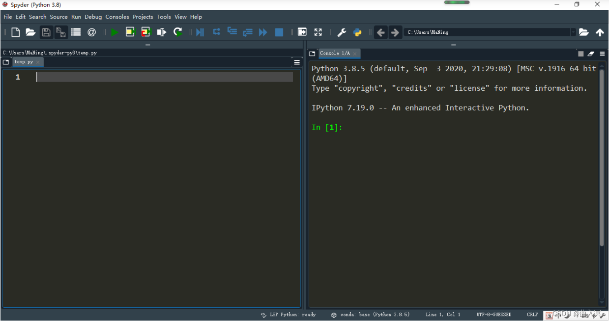
Task: Stop debugging with blue square
Action: [279, 32]
